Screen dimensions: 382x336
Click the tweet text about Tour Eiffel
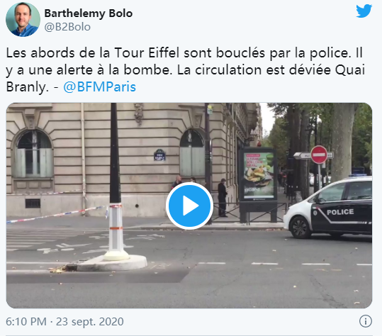pyautogui.click(x=185, y=70)
